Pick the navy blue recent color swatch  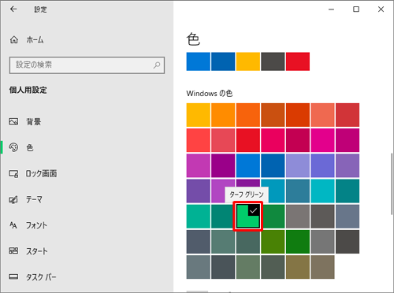pyautogui.click(x=223, y=61)
